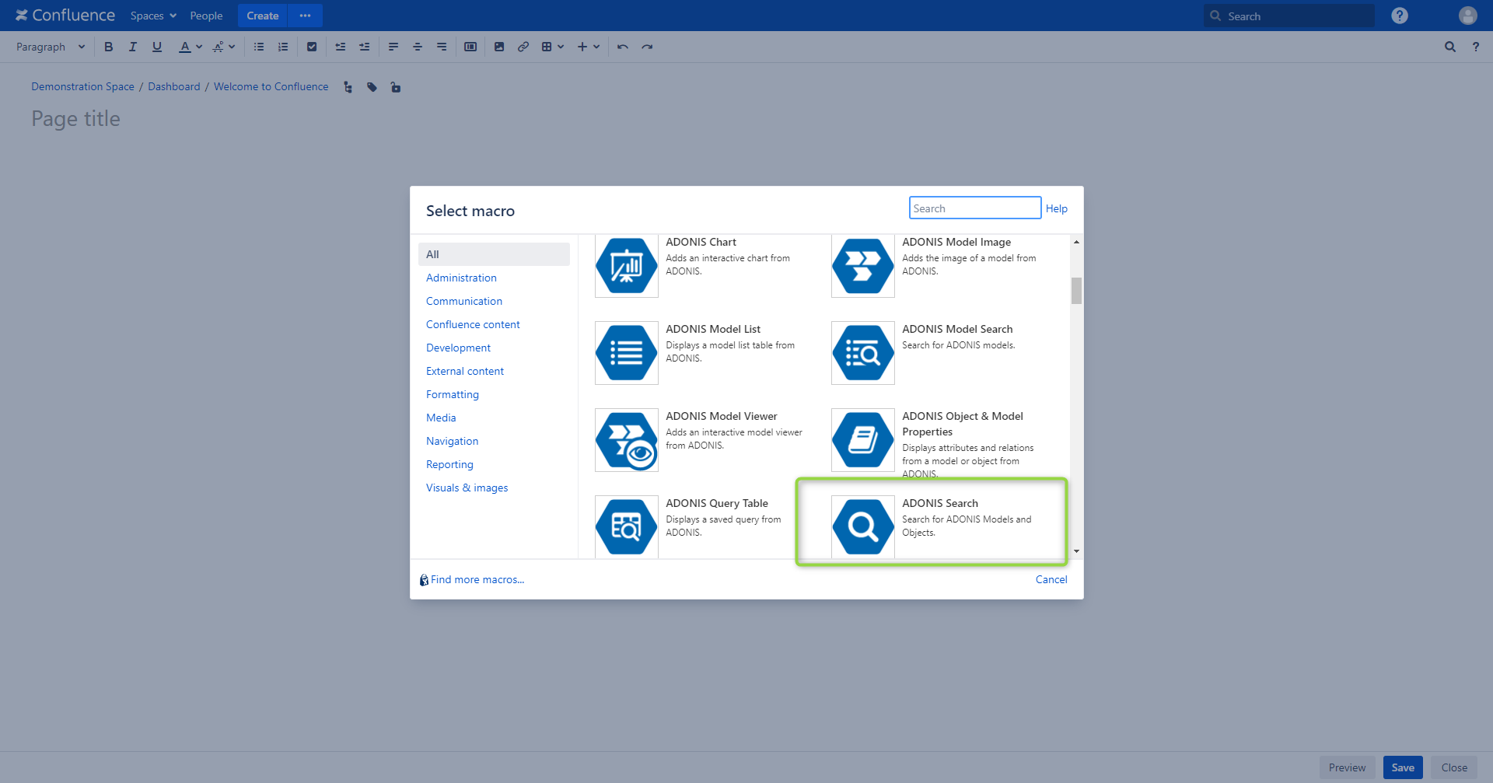Pick ADONIS Object & Model Properties icon
Screen dimensions: 1493x783
(862, 440)
